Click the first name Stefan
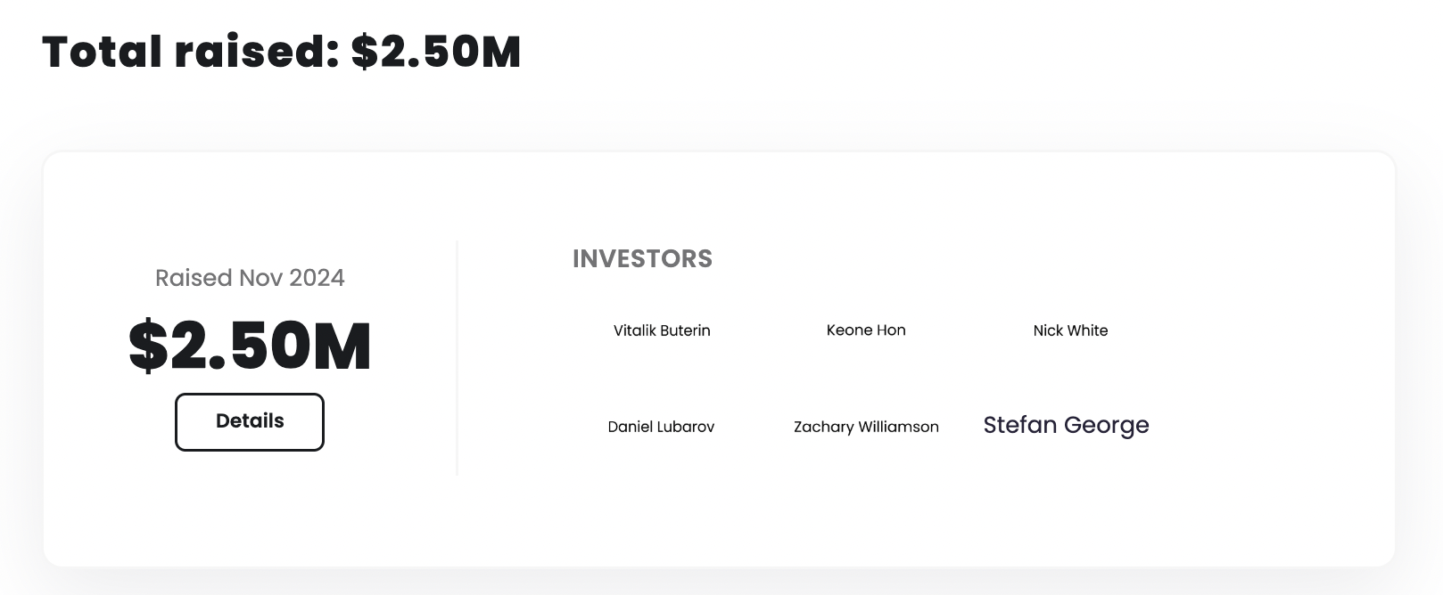 click(x=1019, y=425)
